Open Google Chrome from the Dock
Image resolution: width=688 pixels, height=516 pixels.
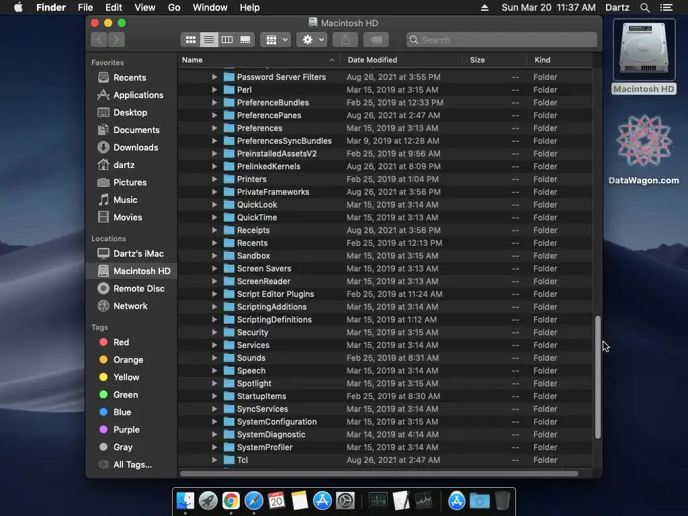coord(231,501)
